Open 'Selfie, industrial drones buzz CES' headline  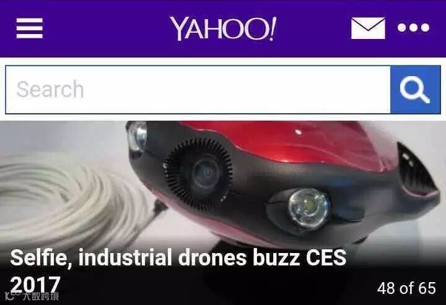[x=178, y=257]
